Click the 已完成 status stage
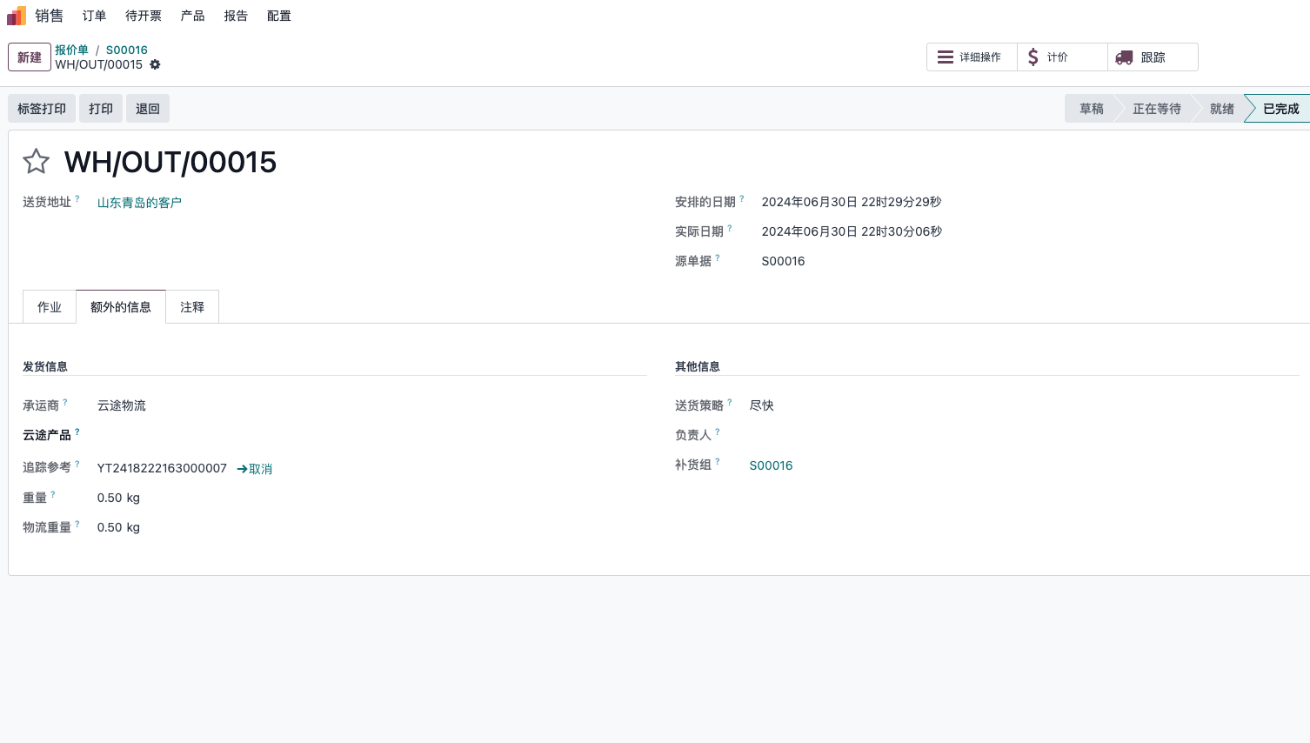1310x743 pixels. click(x=1280, y=109)
